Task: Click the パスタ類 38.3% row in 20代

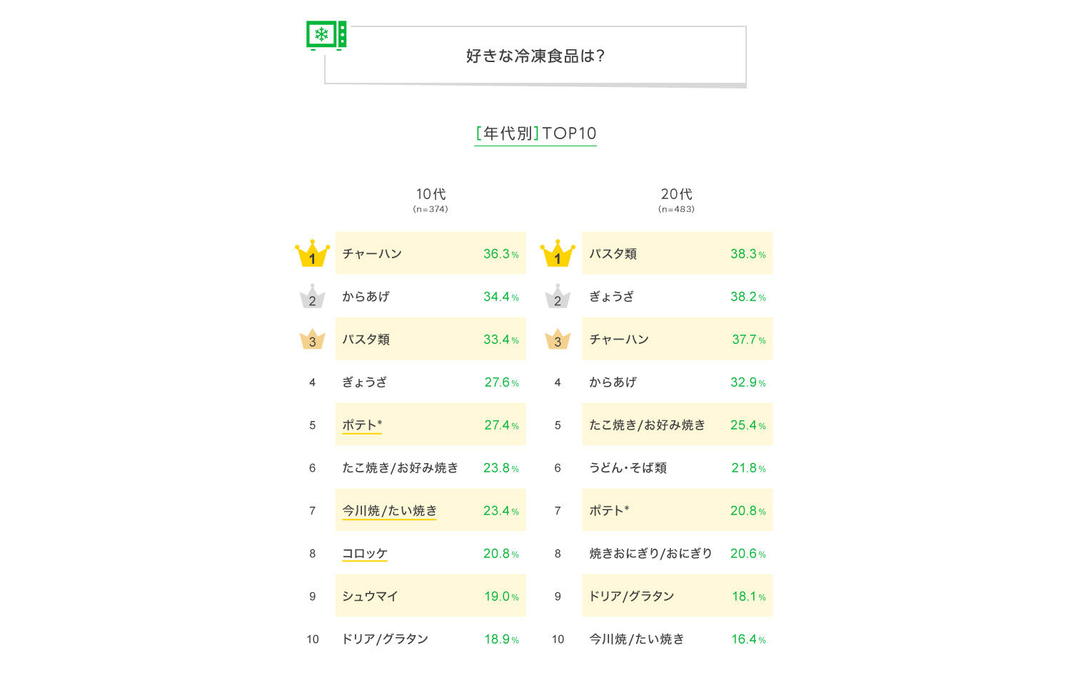Action: (x=677, y=253)
